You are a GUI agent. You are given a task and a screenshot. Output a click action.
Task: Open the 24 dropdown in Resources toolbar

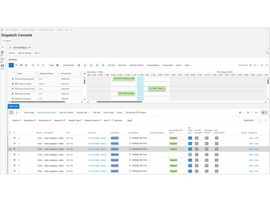[x=256, y=65]
